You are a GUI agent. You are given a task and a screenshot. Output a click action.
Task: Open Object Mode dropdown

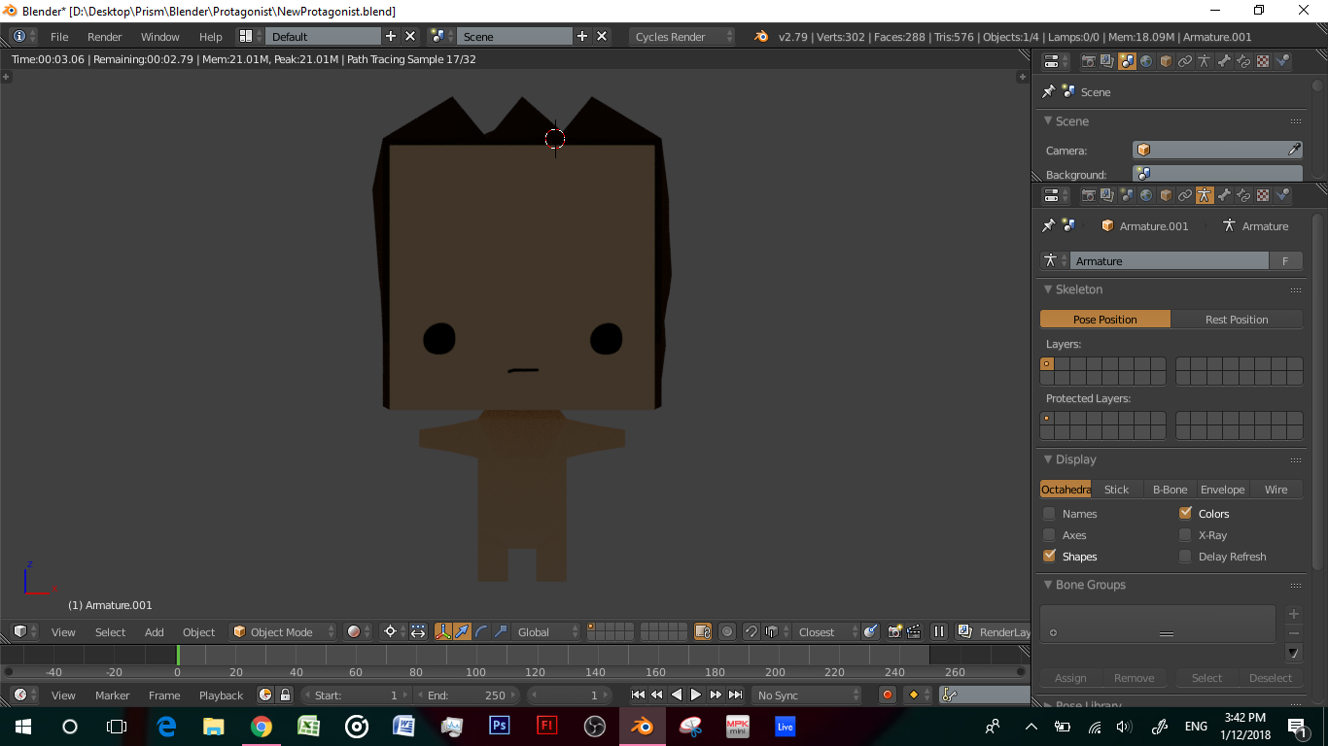[x=283, y=631]
